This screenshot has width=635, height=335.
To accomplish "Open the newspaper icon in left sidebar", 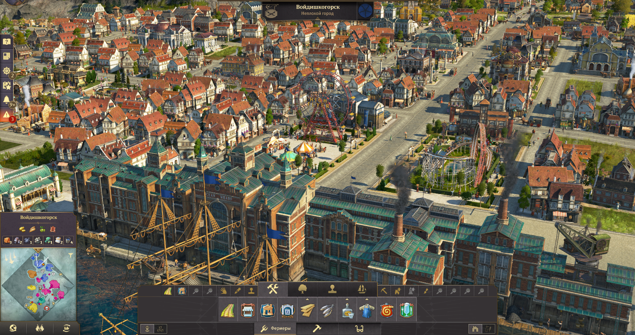I will pyautogui.click(x=7, y=56).
